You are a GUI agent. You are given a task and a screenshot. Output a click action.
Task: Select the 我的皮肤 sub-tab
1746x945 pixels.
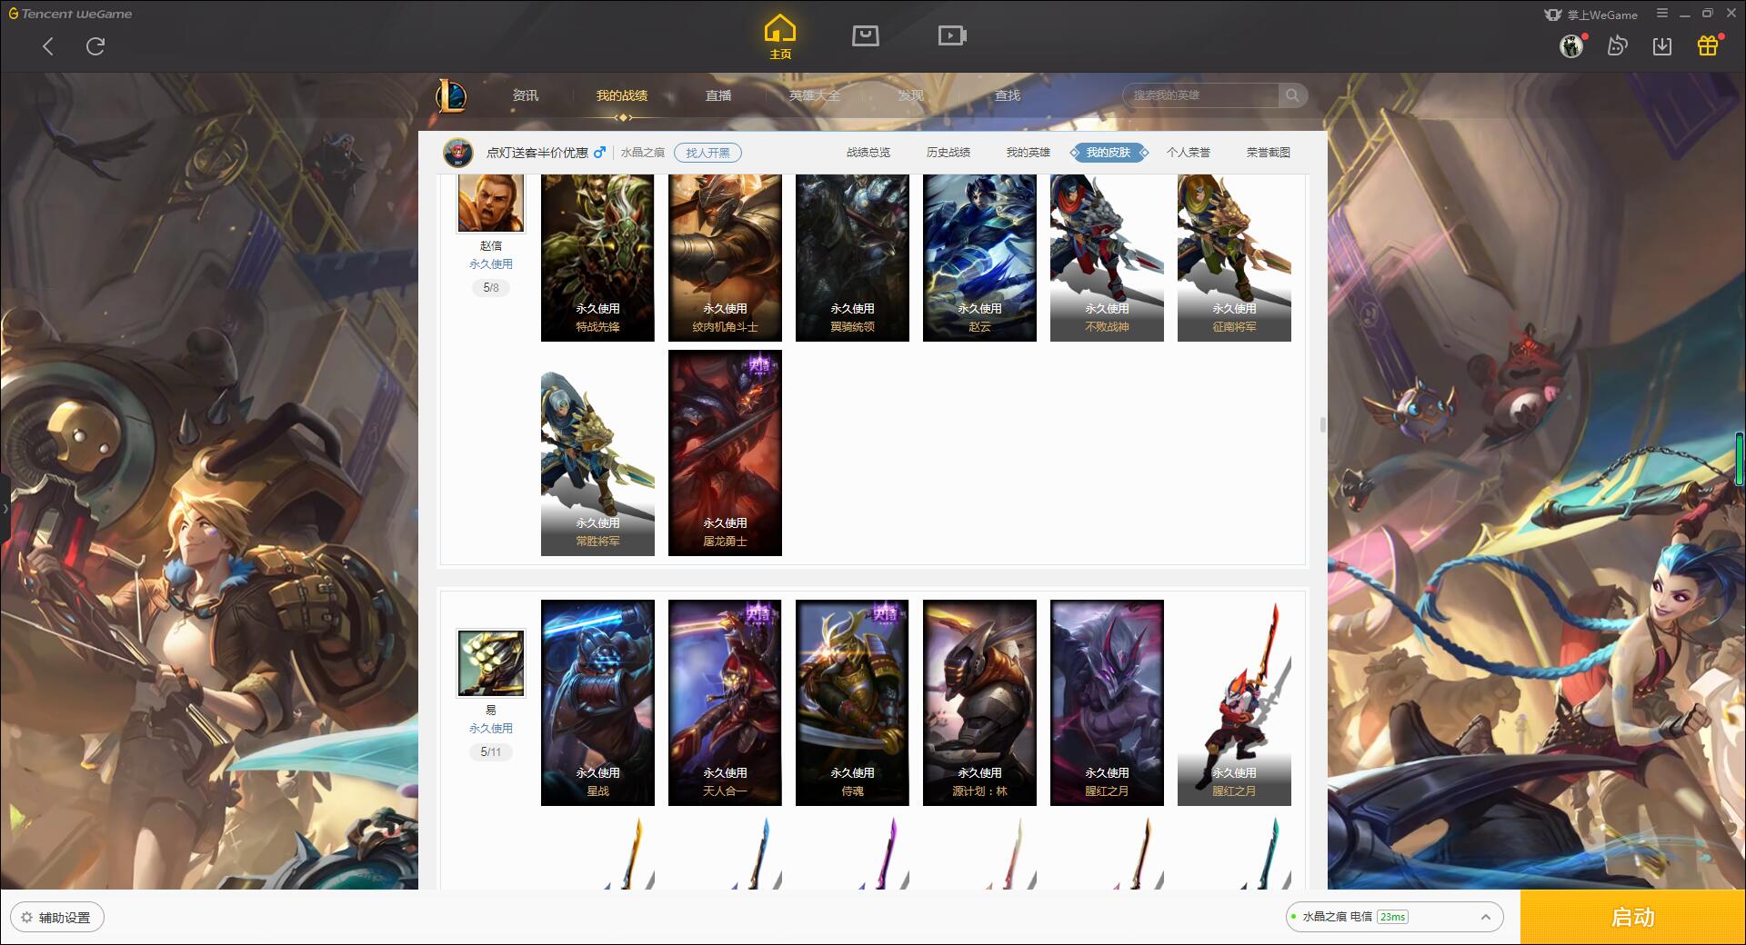tap(1109, 153)
